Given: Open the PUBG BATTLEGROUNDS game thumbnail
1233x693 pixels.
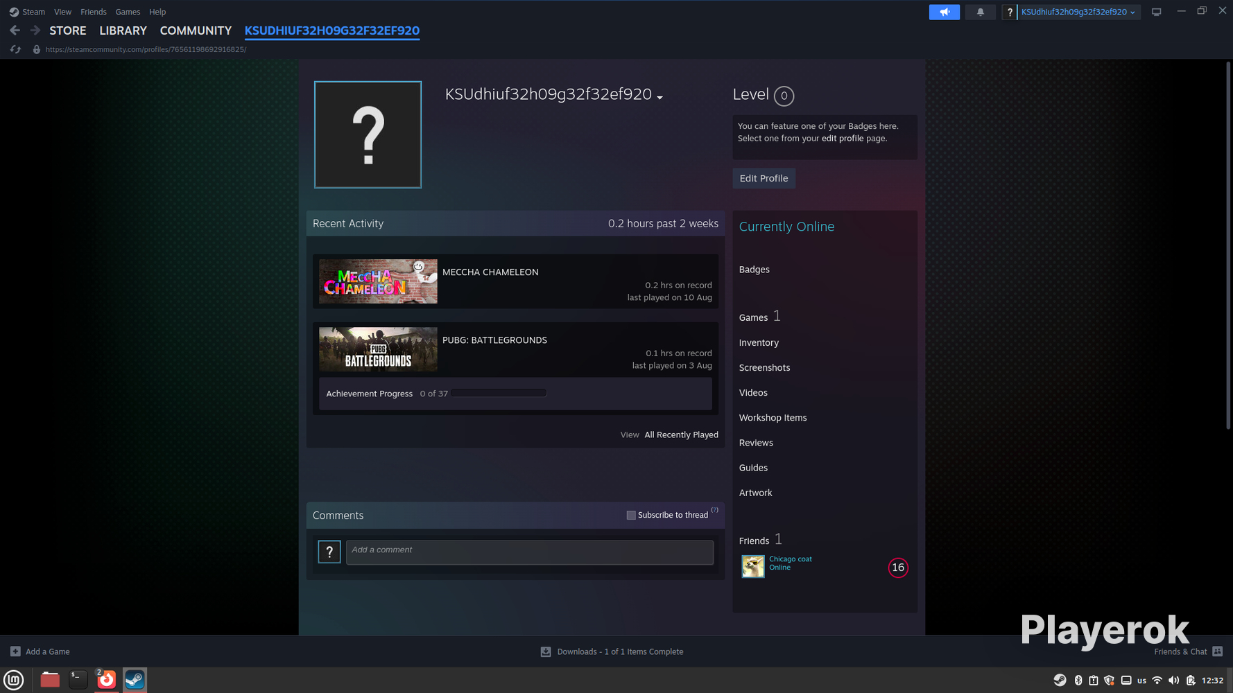Looking at the screenshot, I should click(x=378, y=349).
